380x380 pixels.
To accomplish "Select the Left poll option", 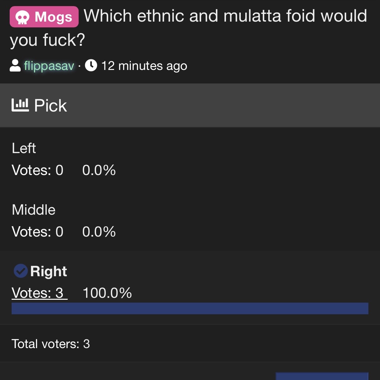I will pyautogui.click(x=24, y=148).
